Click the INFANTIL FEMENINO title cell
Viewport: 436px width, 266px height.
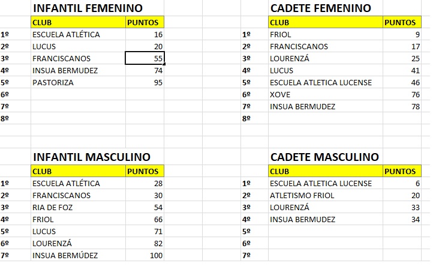click(x=97, y=8)
